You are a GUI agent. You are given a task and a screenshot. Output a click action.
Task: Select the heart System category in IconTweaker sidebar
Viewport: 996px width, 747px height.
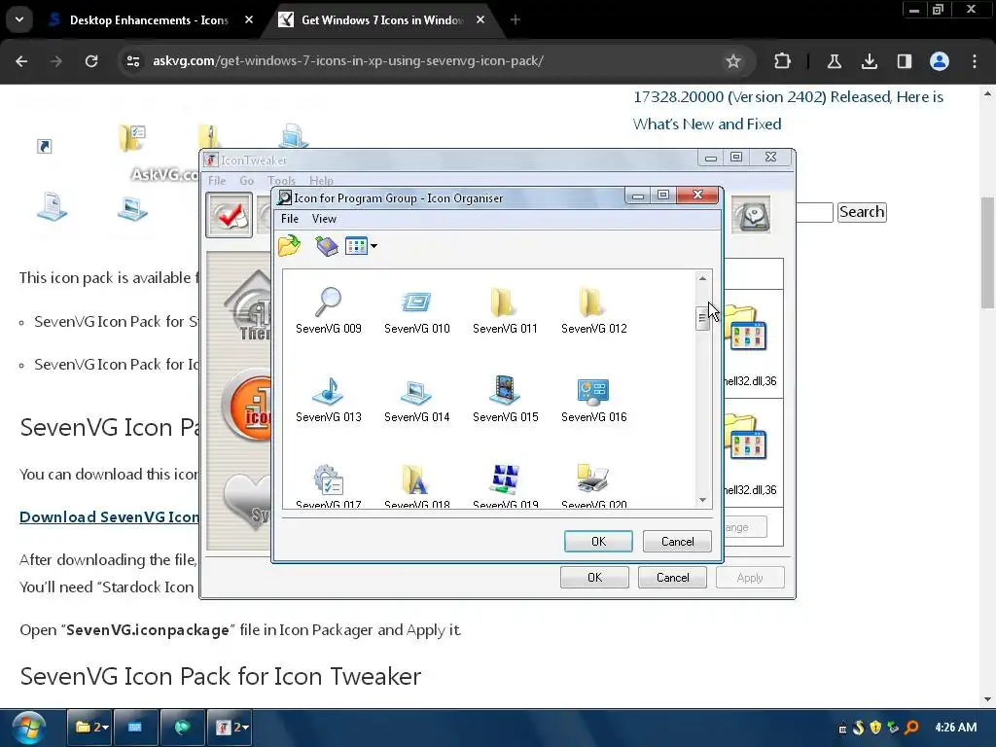pos(248,502)
